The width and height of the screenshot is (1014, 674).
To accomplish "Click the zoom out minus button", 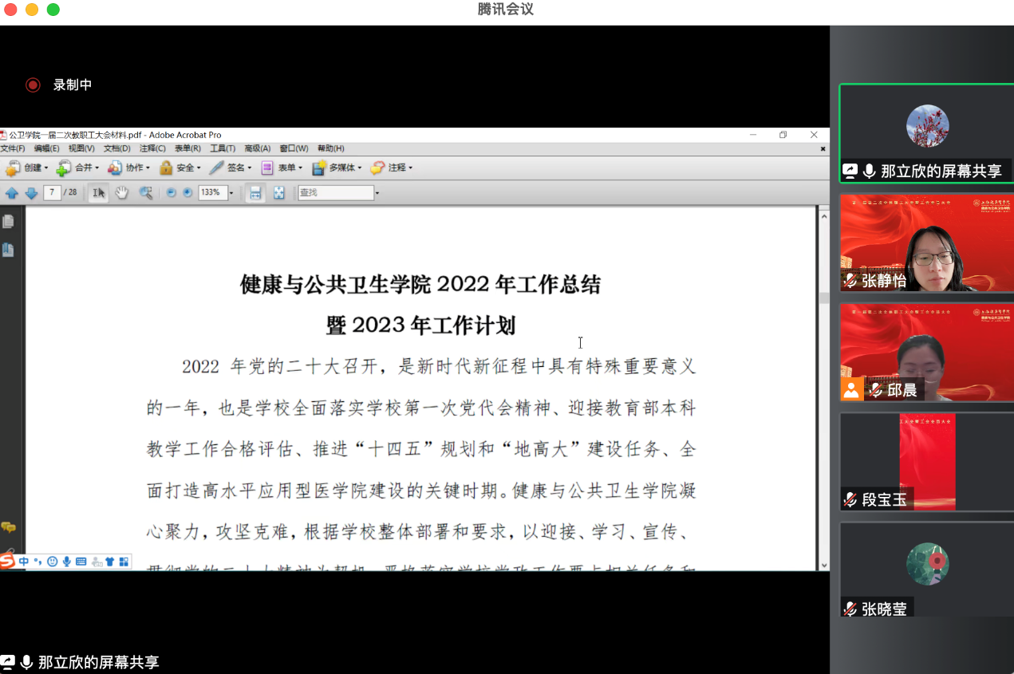I will pos(171,192).
